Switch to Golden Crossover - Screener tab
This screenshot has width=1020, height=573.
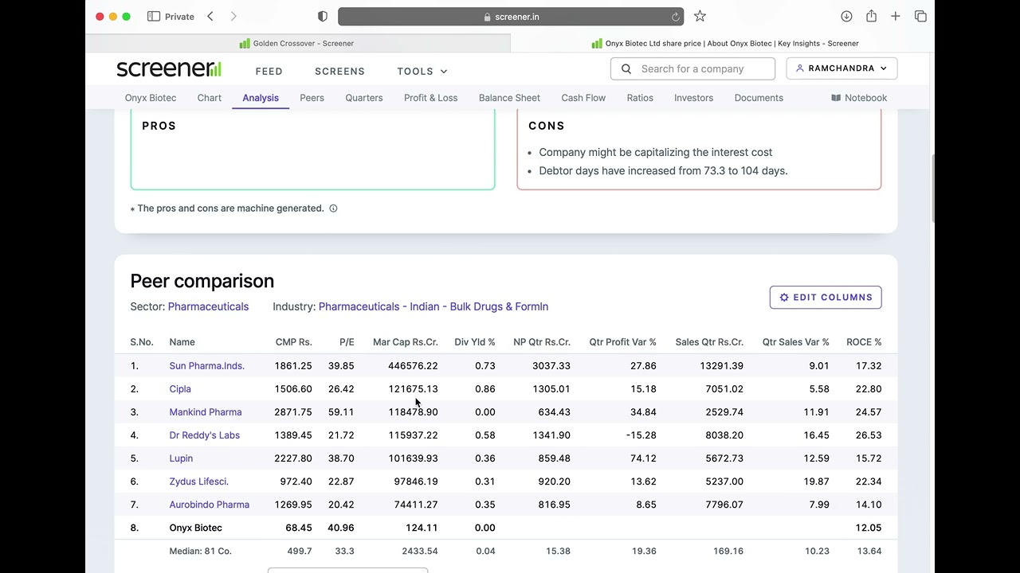coord(297,44)
